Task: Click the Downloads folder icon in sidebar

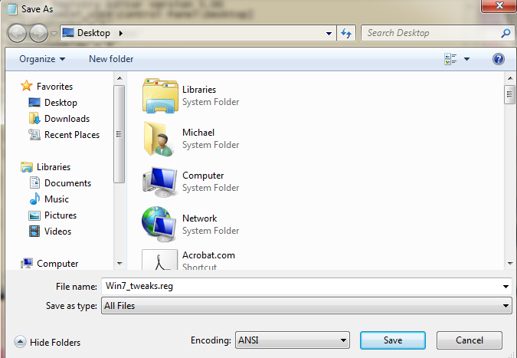Action: (34, 118)
